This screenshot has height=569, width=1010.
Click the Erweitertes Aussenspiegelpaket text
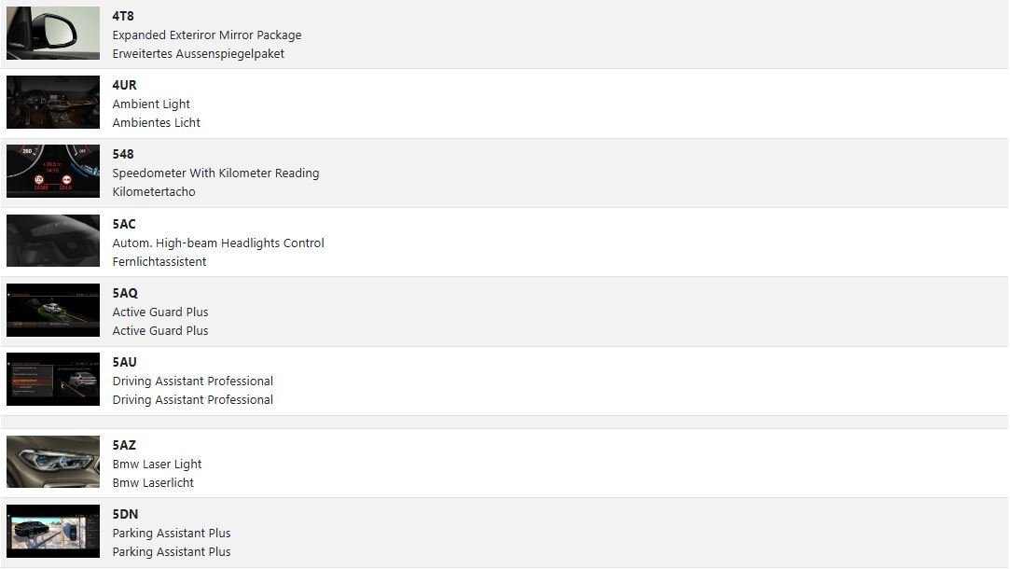[x=199, y=53]
